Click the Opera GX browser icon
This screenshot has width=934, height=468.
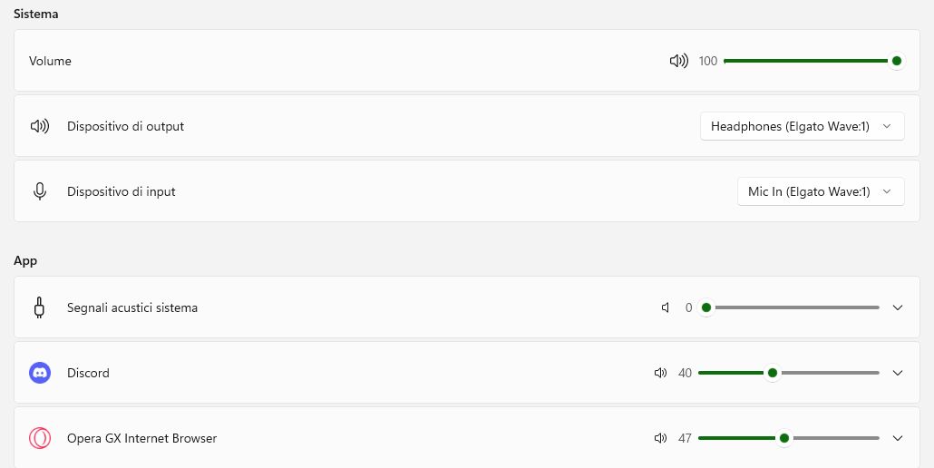(x=40, y=438)
